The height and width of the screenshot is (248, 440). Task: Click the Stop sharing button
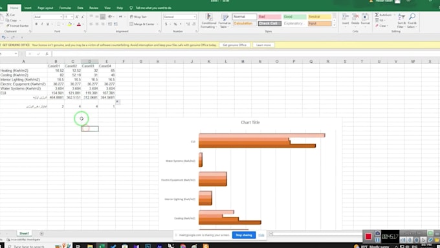[x=244, y=235]
